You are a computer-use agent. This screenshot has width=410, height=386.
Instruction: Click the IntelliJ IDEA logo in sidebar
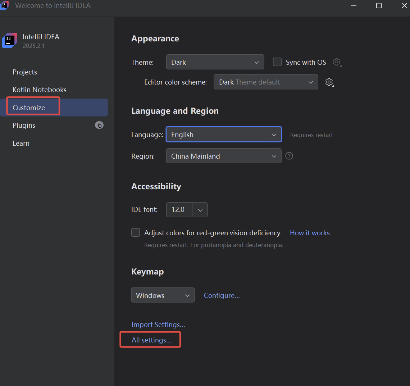(x=10, y=40)
